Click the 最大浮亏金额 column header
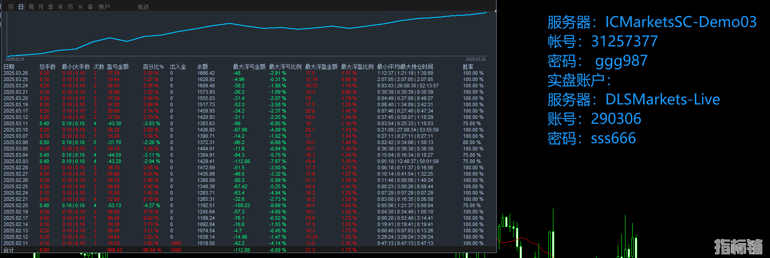The width and height of the screenshot is (770, 258). (249, 67)
